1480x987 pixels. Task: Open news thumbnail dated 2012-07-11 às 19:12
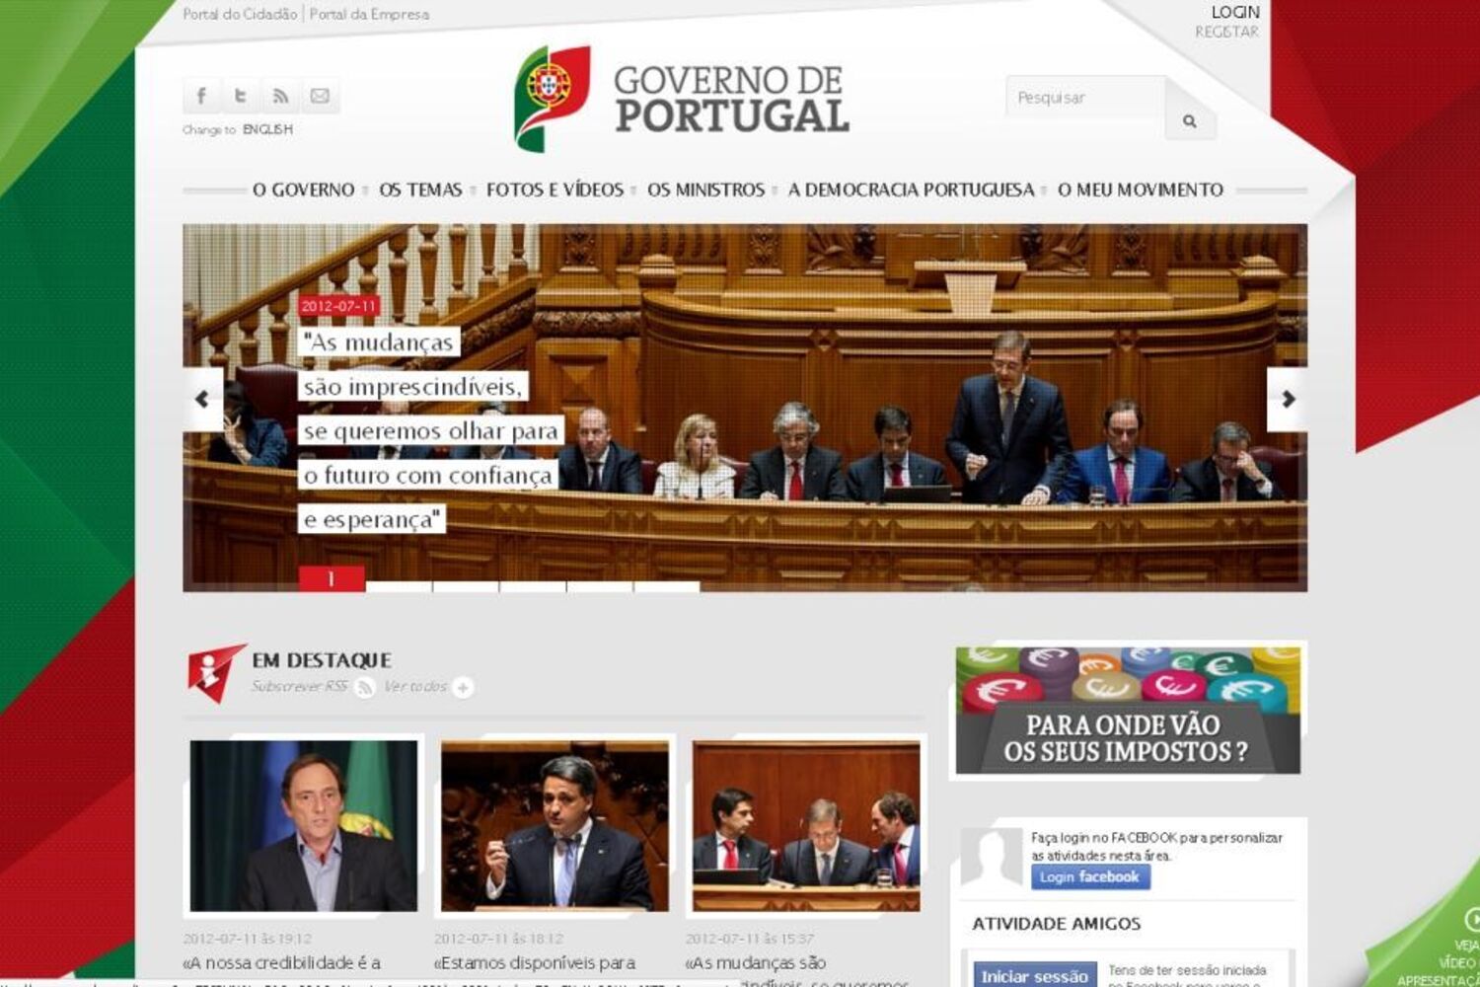pyautogui.click(x=304, y=825)
